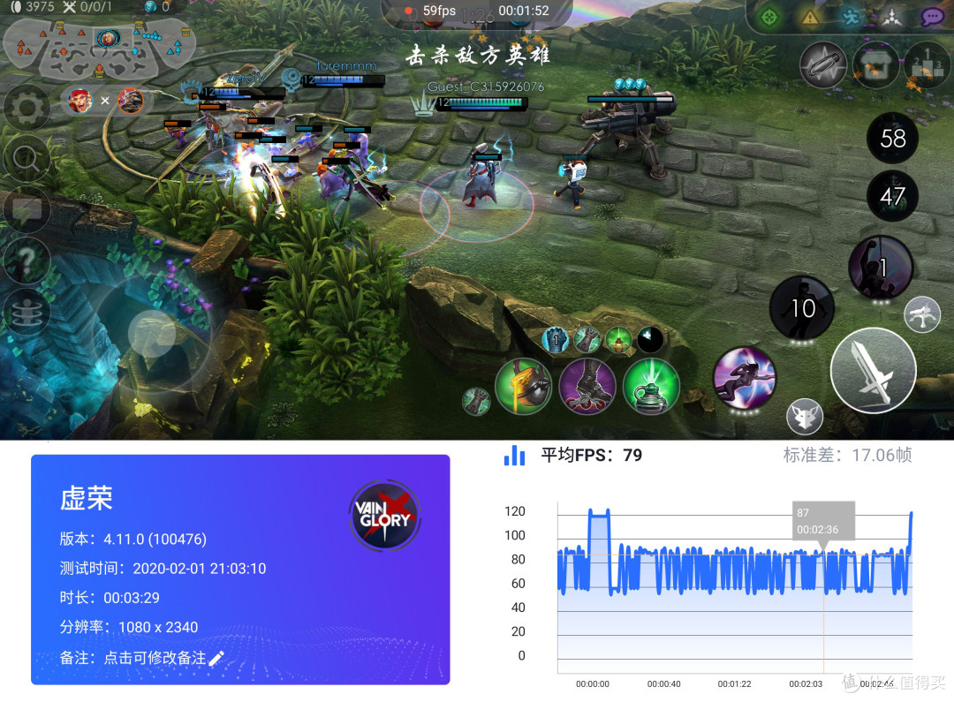Screen dimensions: 954x702
Task: Tap the 00:01:52 recording timer
Action: tap(523, 11)
